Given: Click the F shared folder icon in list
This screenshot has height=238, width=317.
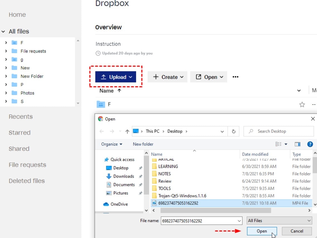Looking at the screenshot, I should [x=101, y=104].
